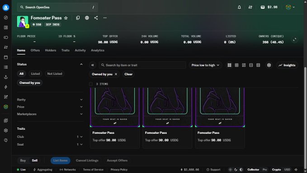Switch to the Items tab

click(x=21, y=50)
